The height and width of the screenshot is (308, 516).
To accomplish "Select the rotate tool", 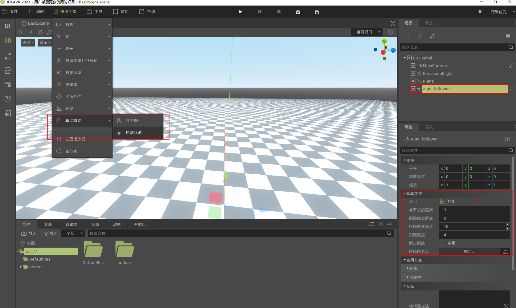I will pyautogui.click(x=40, y=32).
